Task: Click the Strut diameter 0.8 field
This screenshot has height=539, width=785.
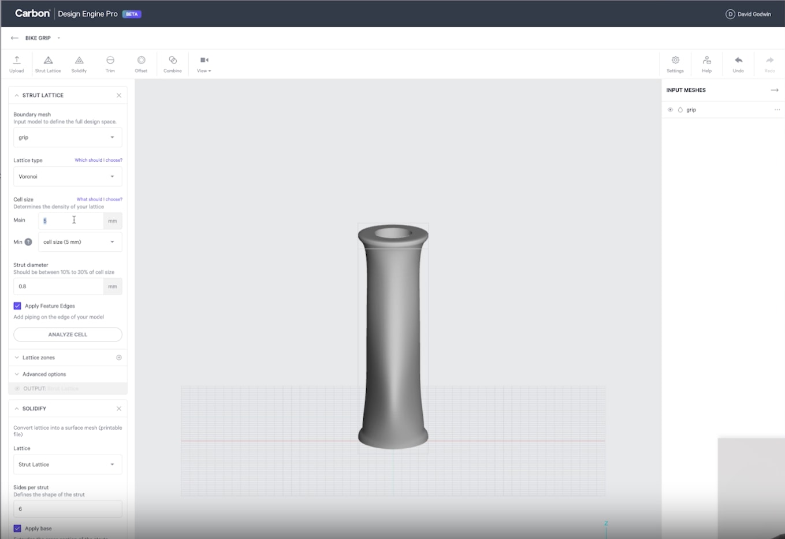Action: (x=58, y=287)
